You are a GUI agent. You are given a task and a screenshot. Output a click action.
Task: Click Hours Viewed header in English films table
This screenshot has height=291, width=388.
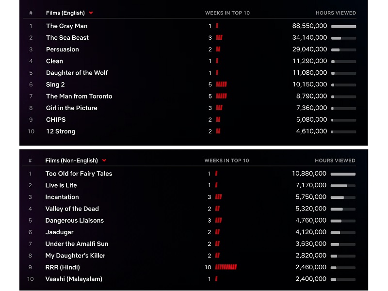(335, 13)
